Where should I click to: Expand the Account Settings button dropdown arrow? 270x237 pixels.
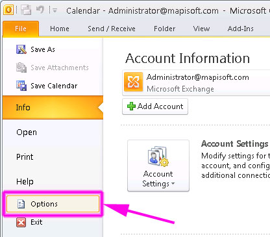click(173, 184)
